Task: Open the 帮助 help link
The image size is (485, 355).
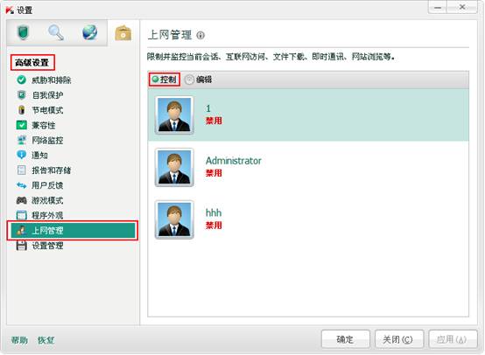Action: point(19,340)
